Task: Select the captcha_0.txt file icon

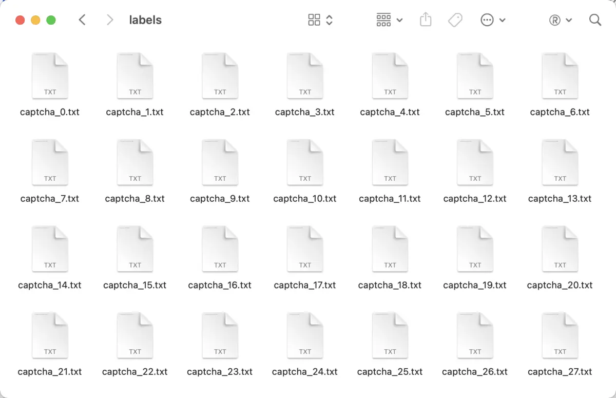Action: pos(50,75)
